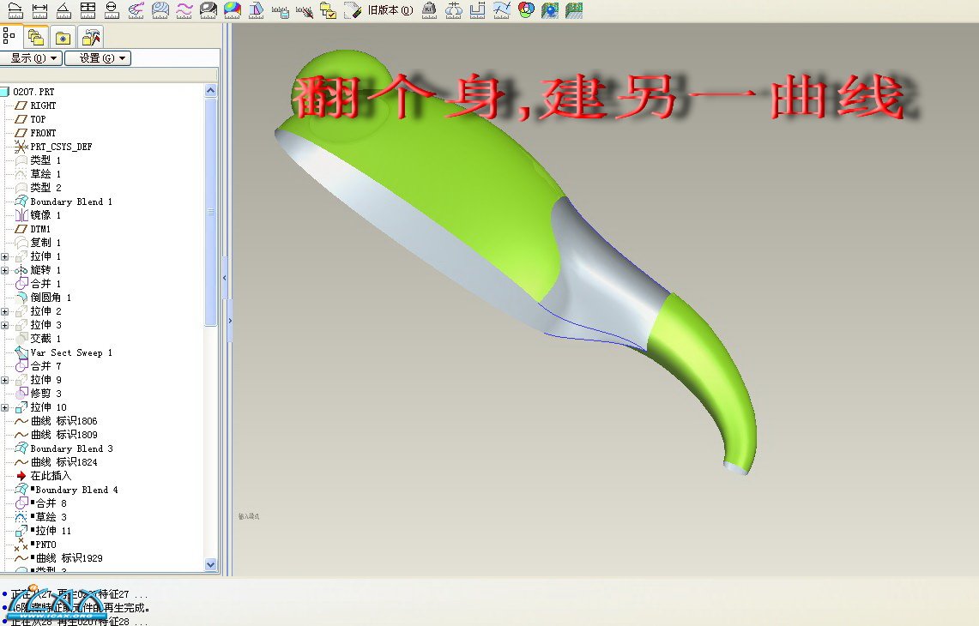Expand the 拉伸 10 feature node
The height and width of the screenshot is (626, 979).
click(x=5, y=407)
